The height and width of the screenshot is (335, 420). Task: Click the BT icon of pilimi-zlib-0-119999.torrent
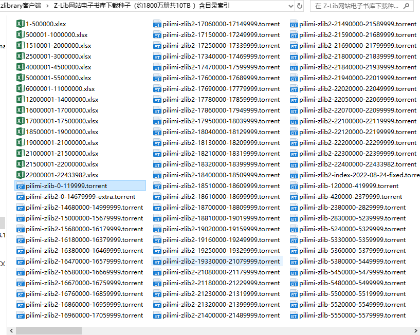(21, 186)
